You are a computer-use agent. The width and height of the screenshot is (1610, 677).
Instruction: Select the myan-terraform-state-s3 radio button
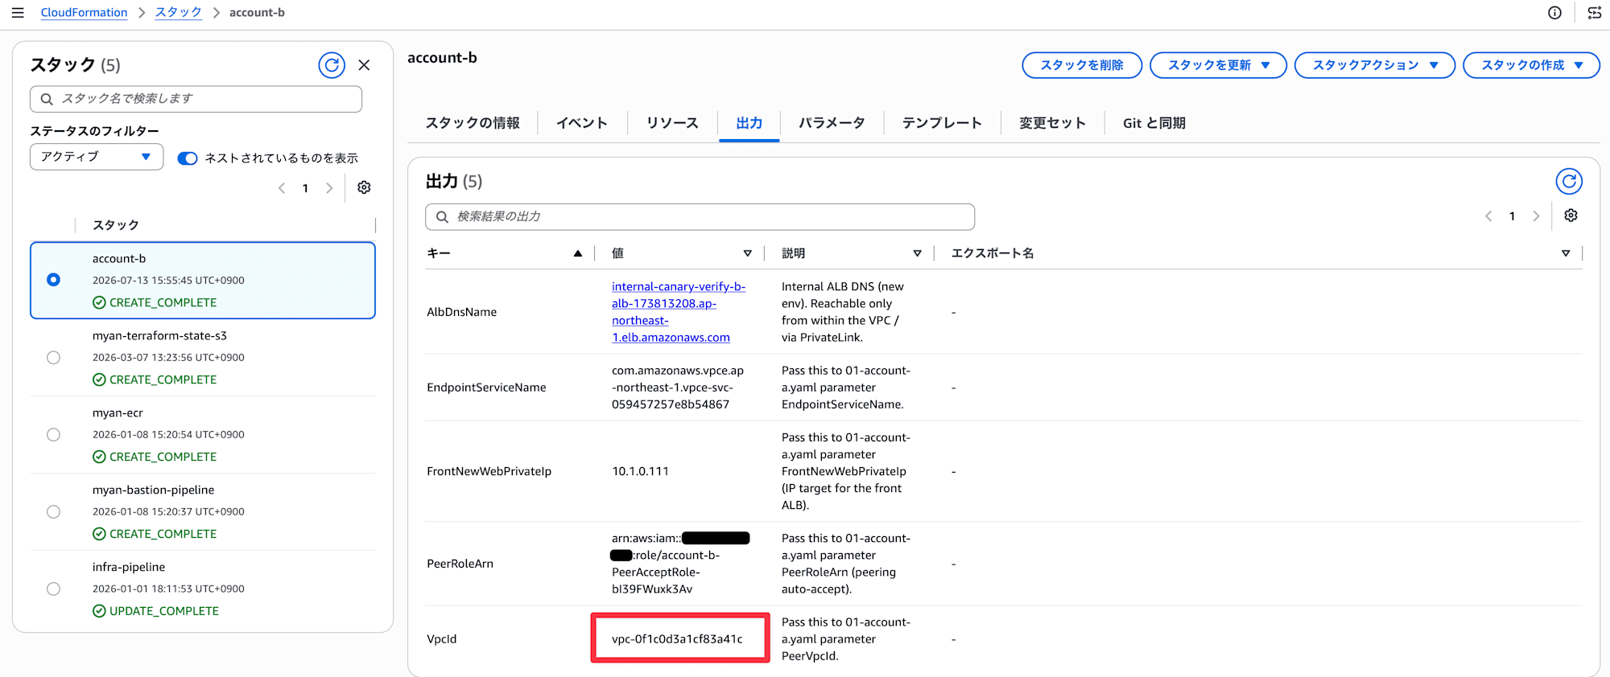click(x=53, y=358)
